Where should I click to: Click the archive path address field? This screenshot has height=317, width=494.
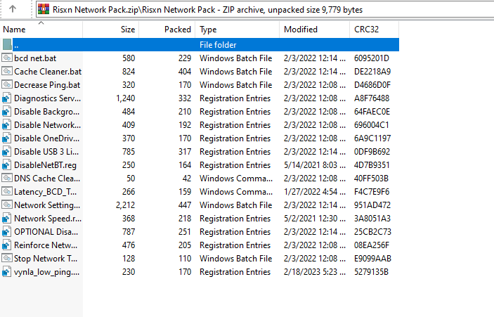click(267, 10)
